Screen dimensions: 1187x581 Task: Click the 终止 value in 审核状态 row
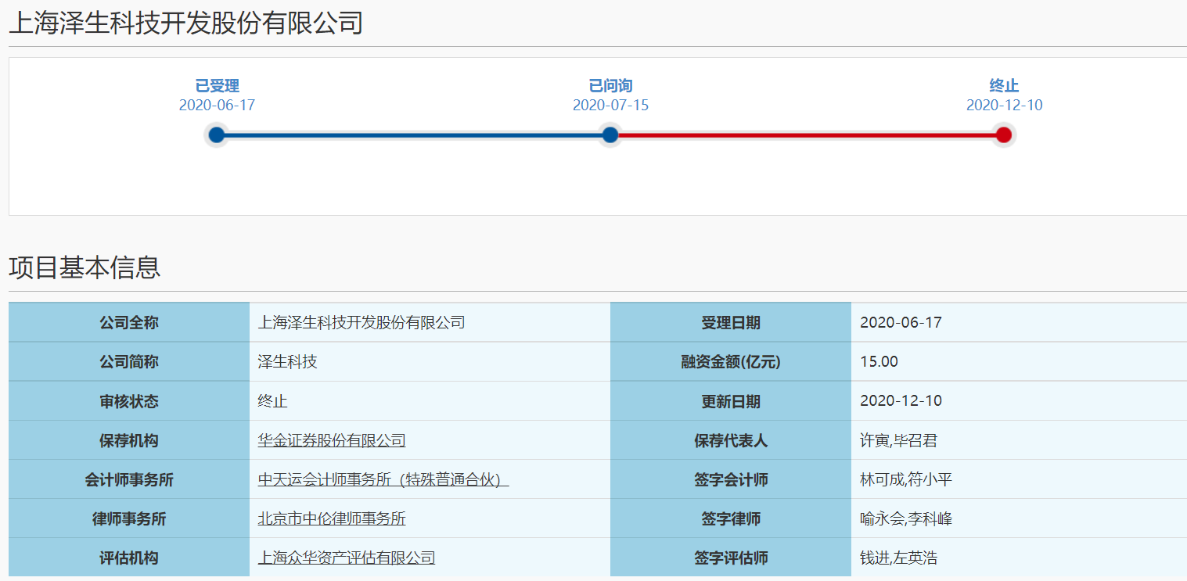(272, 401)
